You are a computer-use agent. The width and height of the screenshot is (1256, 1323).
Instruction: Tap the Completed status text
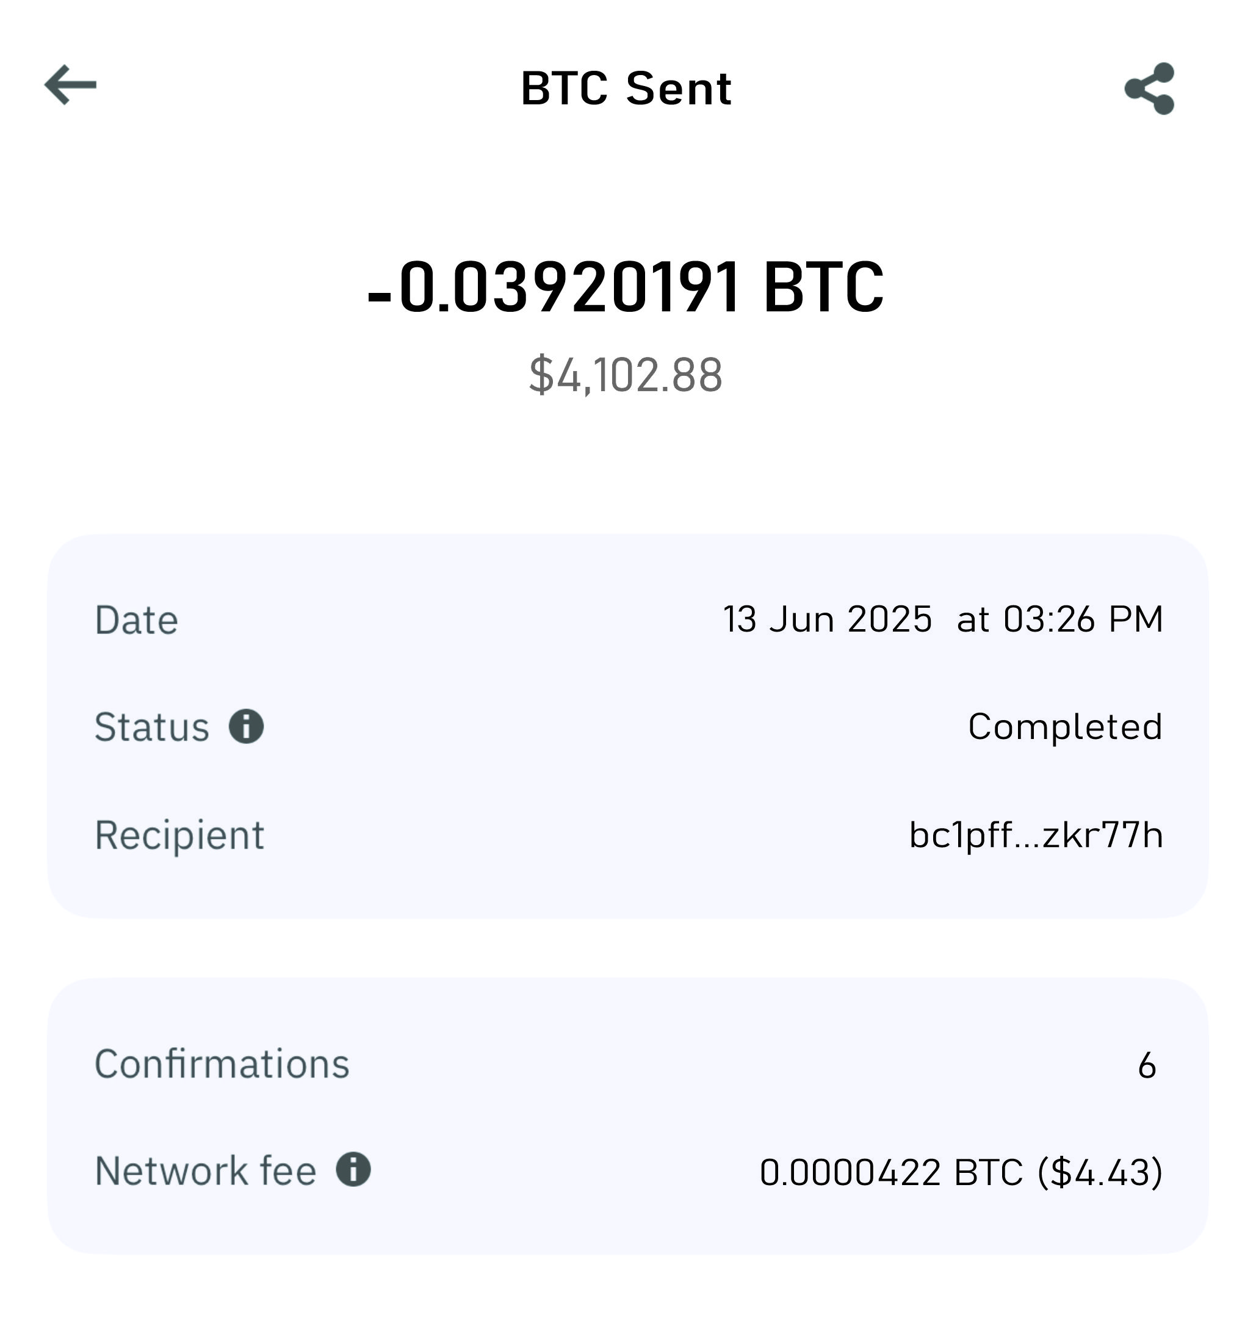[x=1065, y=726]
